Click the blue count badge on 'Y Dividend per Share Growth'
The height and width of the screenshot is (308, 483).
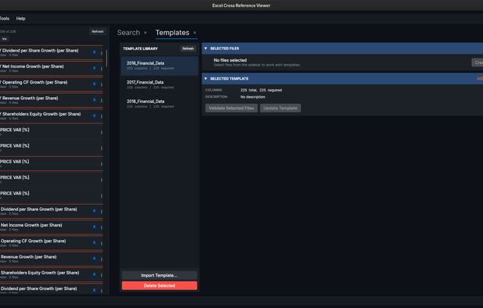coord(95,52)
